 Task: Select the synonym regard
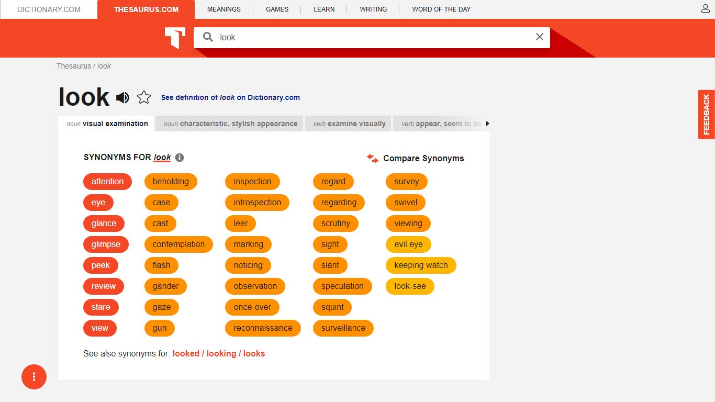pyautogui.click(x=333, y=182)
